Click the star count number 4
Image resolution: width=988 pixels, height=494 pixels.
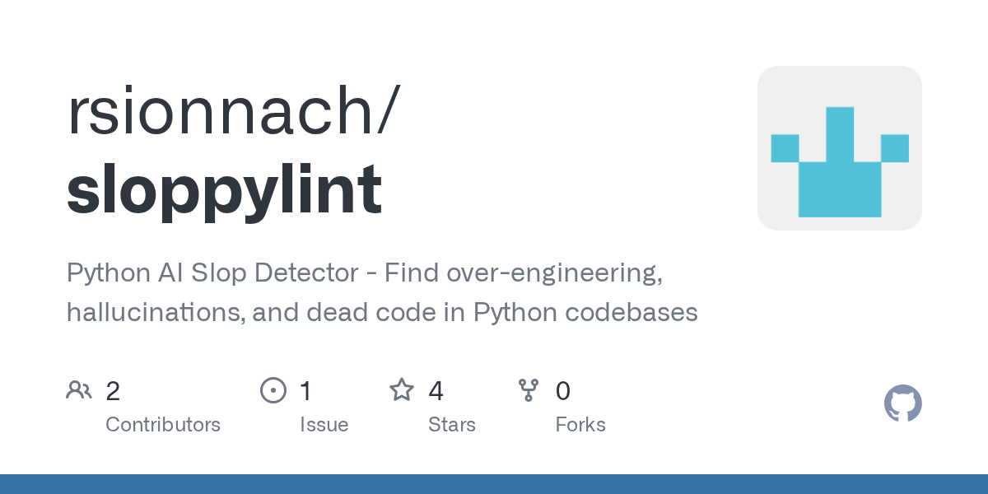[436, 391]
